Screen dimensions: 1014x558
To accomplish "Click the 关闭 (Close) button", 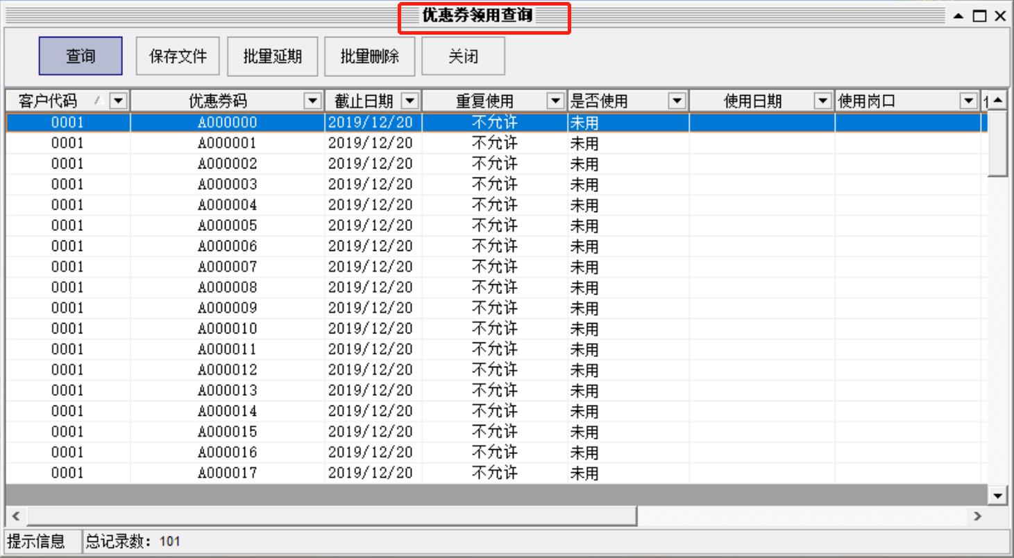I will point(464,57).
